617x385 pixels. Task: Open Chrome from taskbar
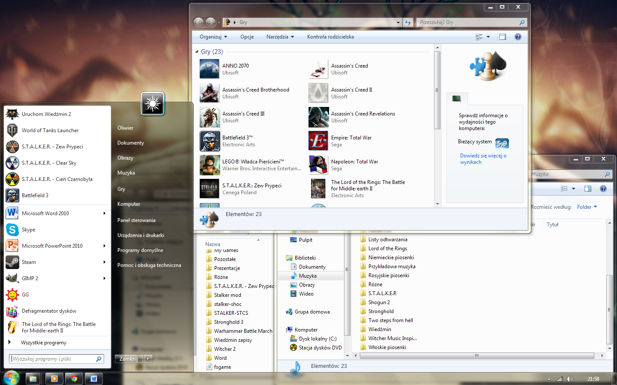[x=74, y=379]
